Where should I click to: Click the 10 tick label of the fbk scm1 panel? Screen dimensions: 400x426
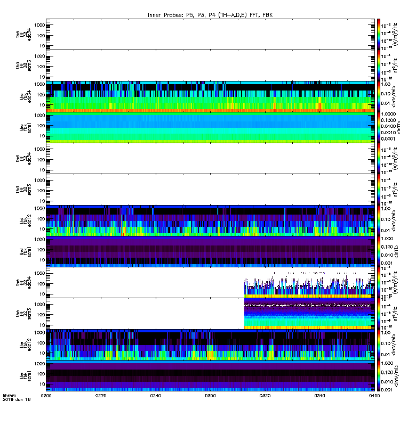42,384
